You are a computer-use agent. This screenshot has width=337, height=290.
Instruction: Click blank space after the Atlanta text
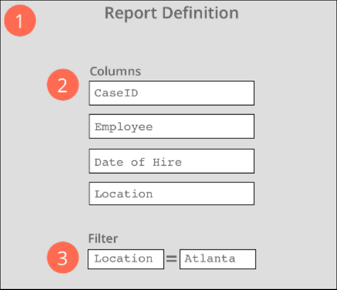point(245,259)
